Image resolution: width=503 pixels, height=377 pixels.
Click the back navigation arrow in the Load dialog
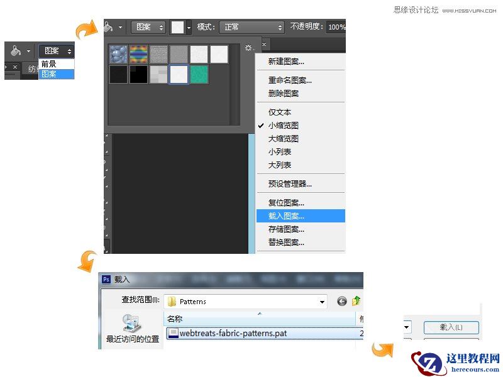(341, 301)
